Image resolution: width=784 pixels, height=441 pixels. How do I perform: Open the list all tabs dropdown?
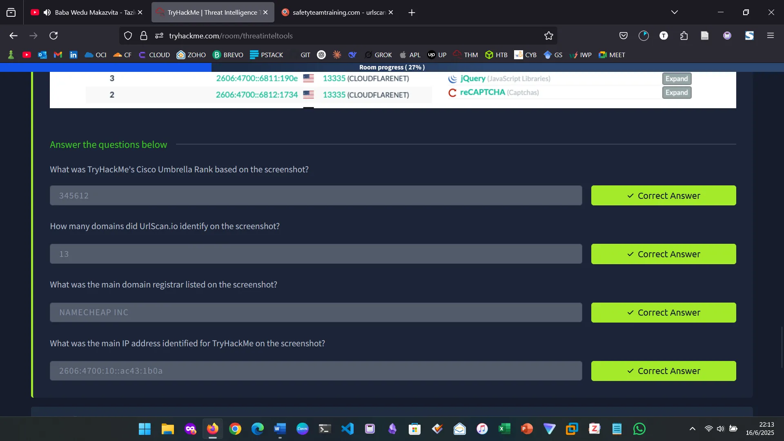coord(674,12)
